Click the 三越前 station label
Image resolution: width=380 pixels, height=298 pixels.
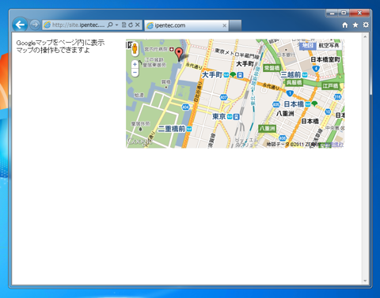tap(291, 74)
